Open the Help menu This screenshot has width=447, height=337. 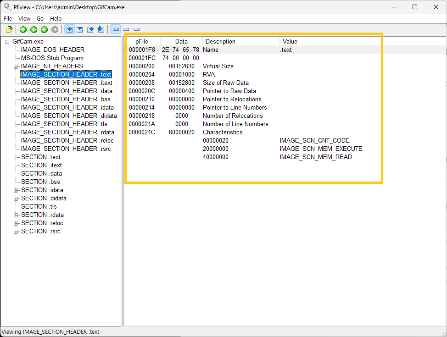pyautogui.click(x=56, y=19)
